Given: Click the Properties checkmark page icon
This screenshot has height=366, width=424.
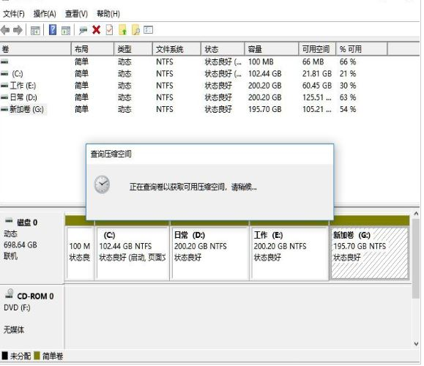Looking at the screenshot, I should click(x=110, y=30).
